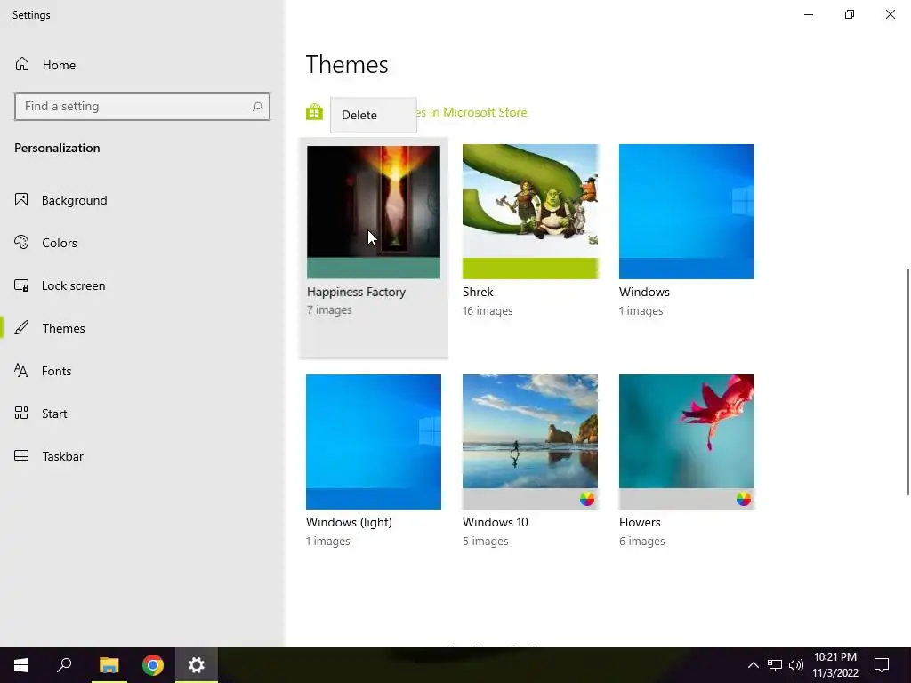This screenshot has height=683, width=911.
Task: Click the "Windows (light)" theme name
Action: click(349, 522)
